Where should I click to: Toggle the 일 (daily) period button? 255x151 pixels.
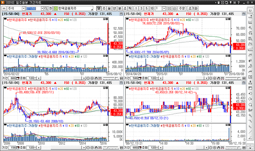[x=99, y=9]
